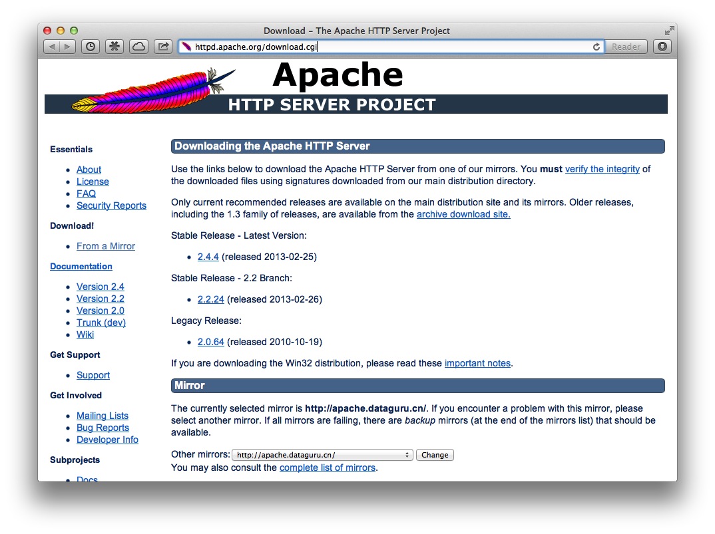715x534 pixels.
Task: Click the Get Support sidebar heading
Action: pyautogui.click(x=75, y=355)
